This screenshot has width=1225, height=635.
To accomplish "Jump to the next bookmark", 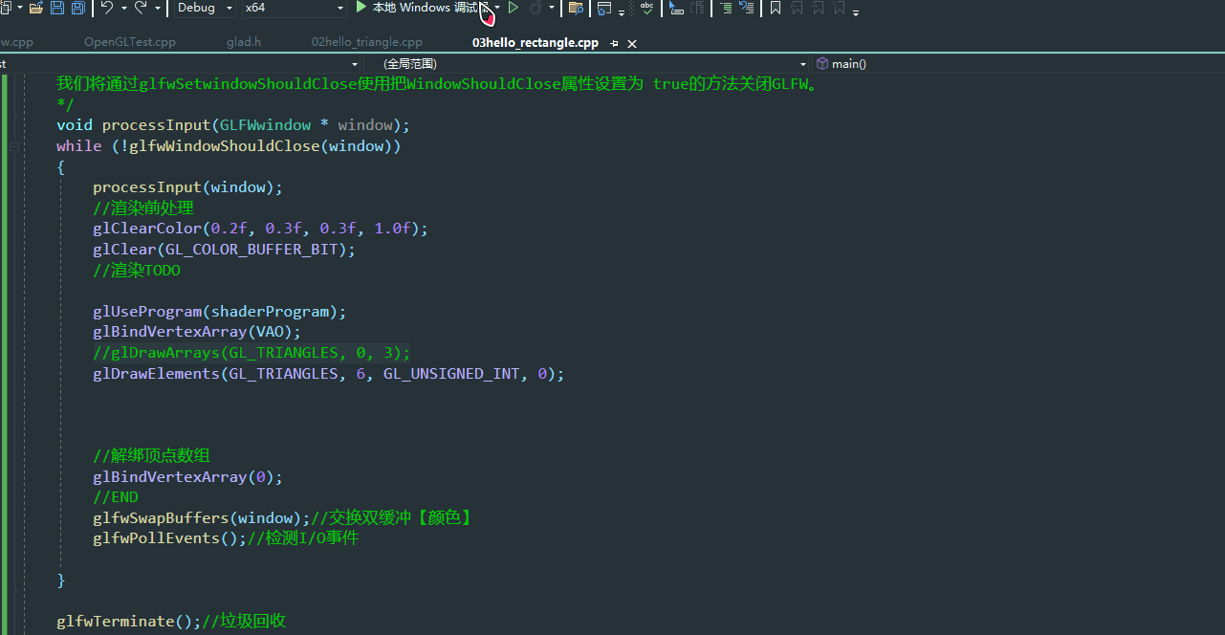I will [817, 9].
